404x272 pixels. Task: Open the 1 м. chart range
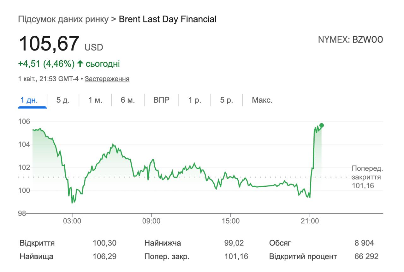point(95,100)
